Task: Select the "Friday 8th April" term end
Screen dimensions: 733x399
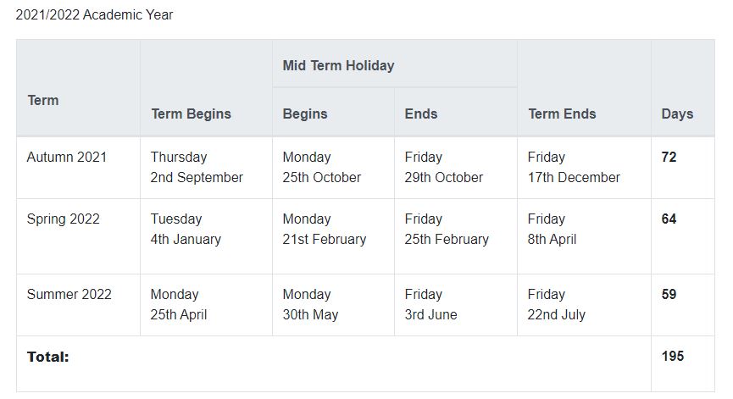Action: click(x=552, y=230)
